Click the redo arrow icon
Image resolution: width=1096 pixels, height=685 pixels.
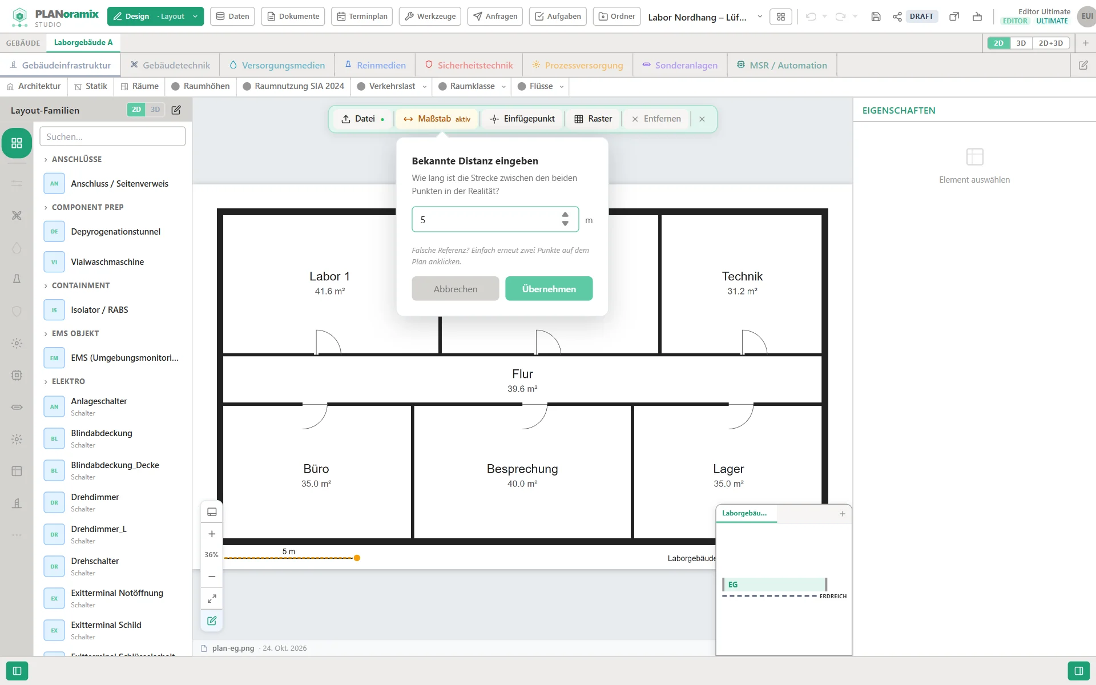[x=840, y=17]
